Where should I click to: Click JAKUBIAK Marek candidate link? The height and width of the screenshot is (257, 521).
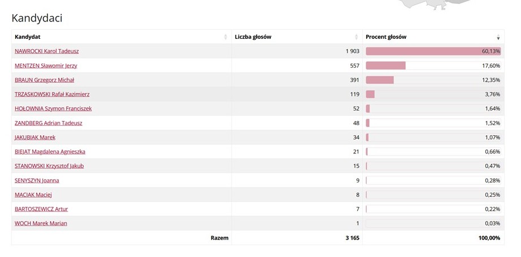pyautogui.click(x=35, y=138)
